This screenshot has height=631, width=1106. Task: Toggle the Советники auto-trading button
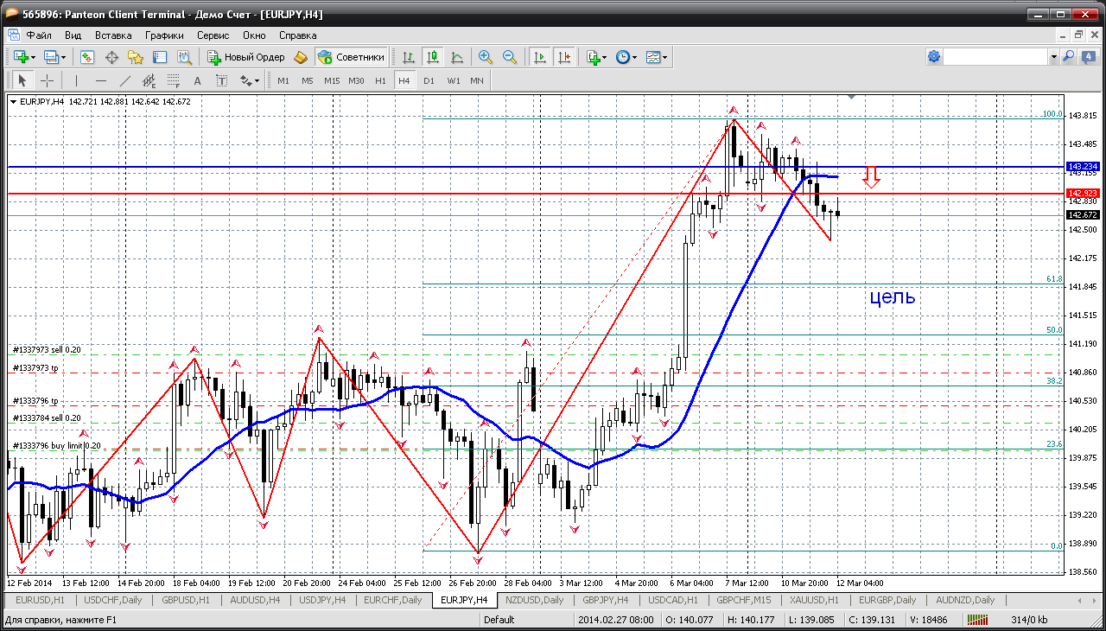[x=351, y=57]
